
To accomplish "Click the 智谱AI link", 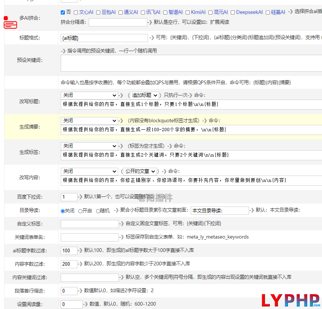I will pos(175,12).
